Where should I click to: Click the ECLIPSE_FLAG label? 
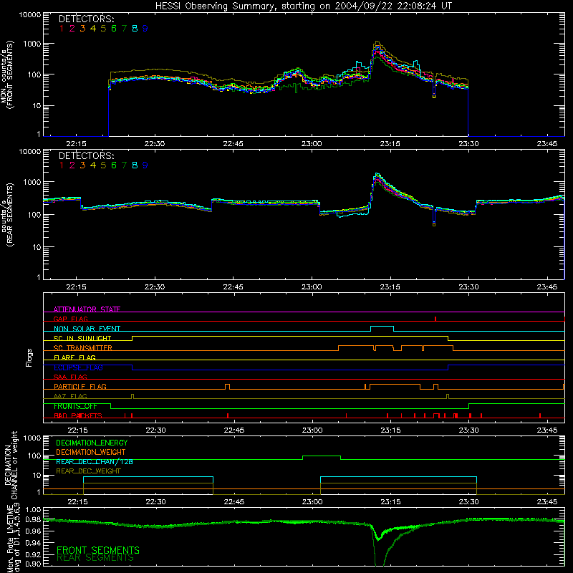coord(78,367)
